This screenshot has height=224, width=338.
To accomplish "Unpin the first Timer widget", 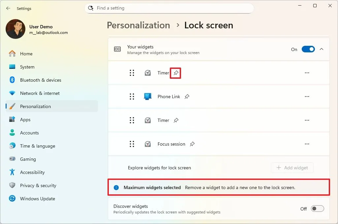I will click(175, 73).
